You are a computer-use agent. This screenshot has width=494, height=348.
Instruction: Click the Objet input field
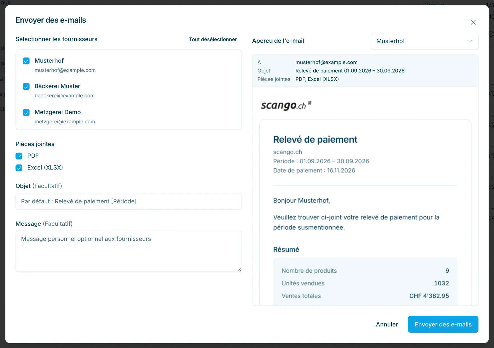[129, 201]
